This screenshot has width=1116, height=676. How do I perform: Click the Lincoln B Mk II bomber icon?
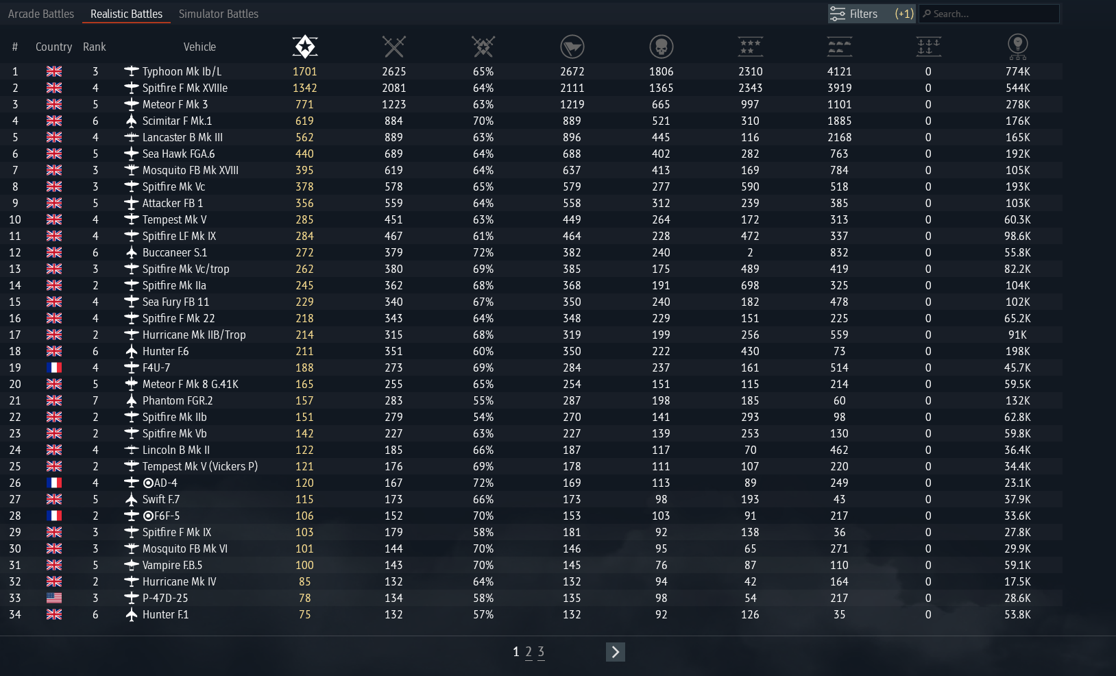(132, 450)
